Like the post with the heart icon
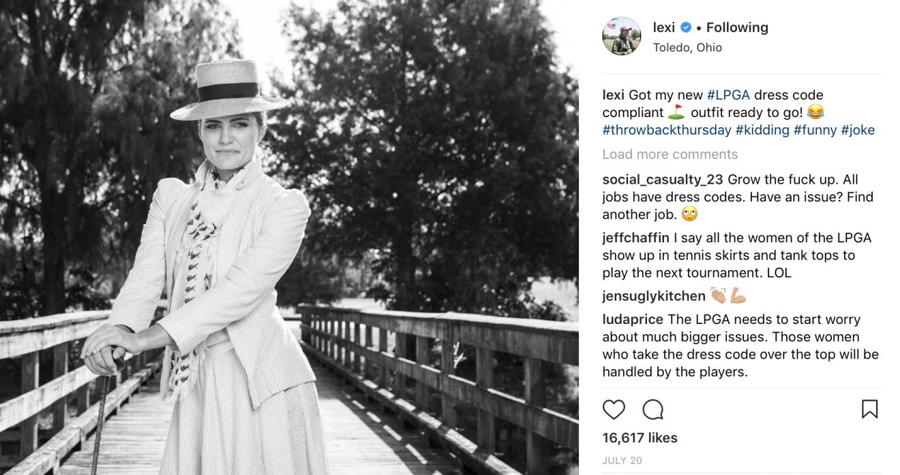This screenshot has width=900, height=475. [x=614, y=409]
